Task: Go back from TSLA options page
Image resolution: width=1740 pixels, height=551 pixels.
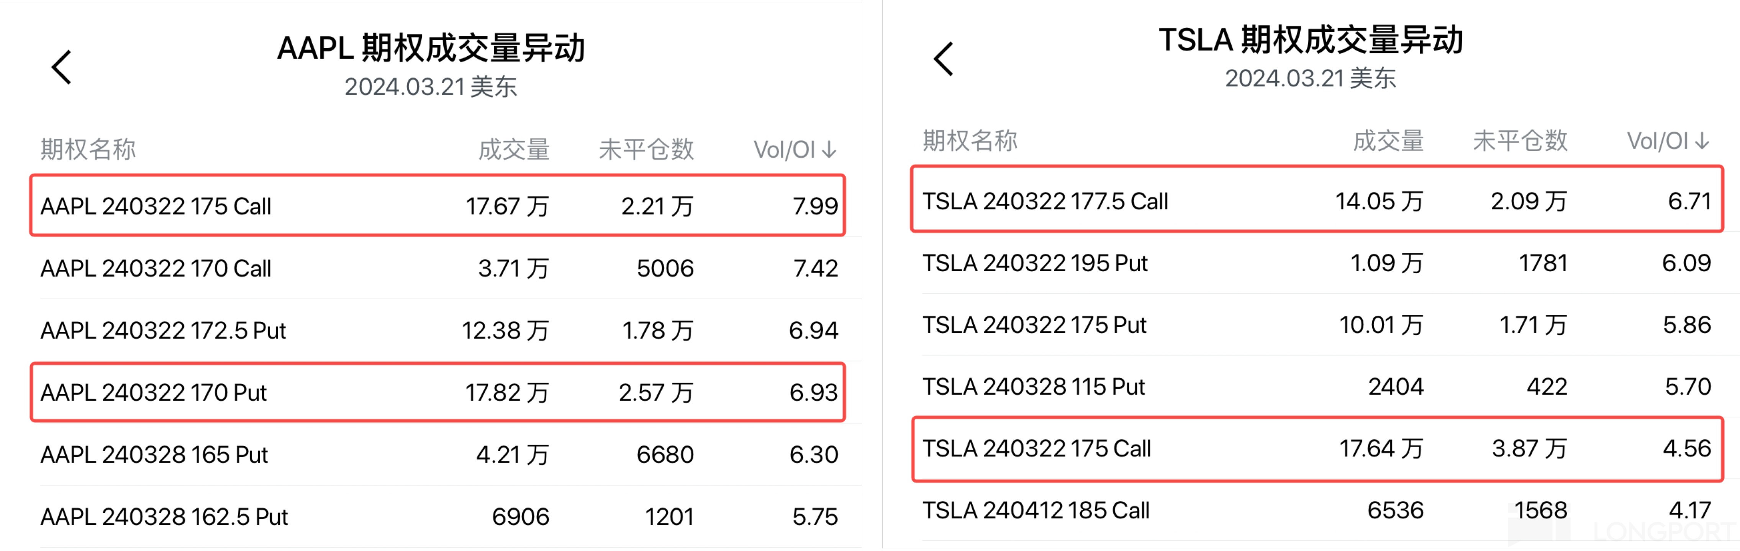Action: pyautogui.click(x=943, y=59)
